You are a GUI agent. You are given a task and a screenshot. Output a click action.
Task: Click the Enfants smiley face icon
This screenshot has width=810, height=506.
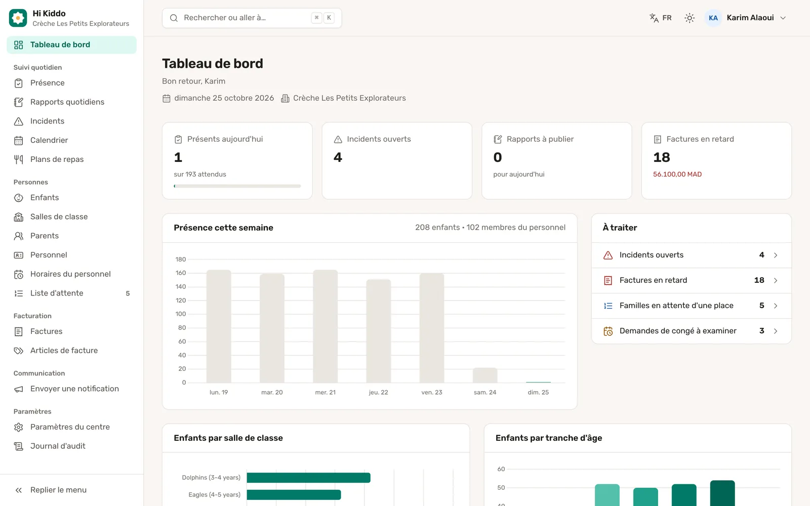[x=19, y=198]
